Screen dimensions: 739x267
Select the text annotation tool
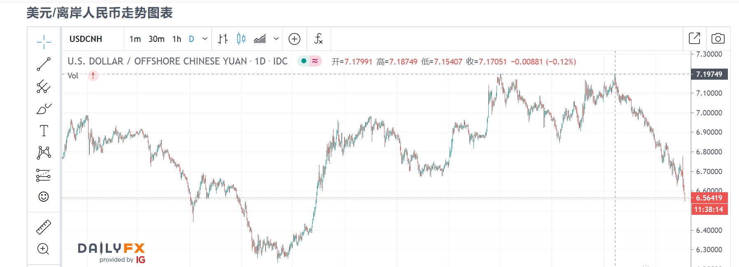[x=44, y=131]
